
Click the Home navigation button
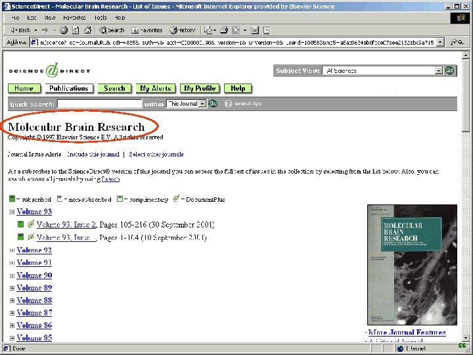(24, 88)
